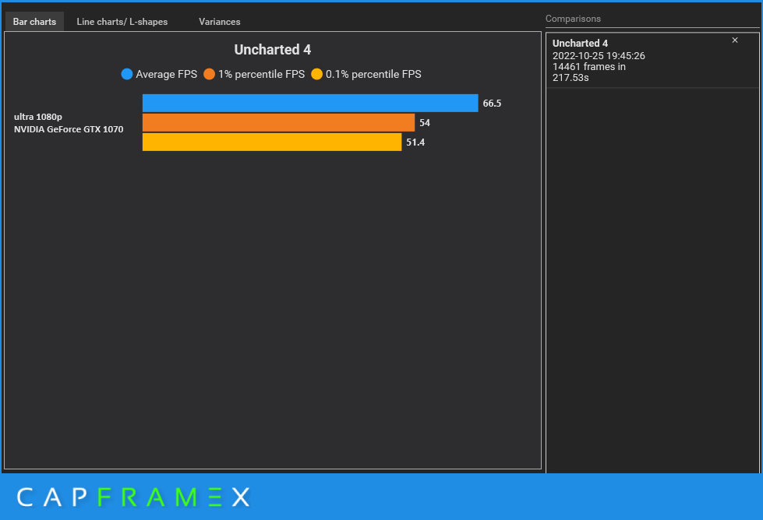
Task: Open the Line charts/ L-shapes tab
Action: [122, 21]
